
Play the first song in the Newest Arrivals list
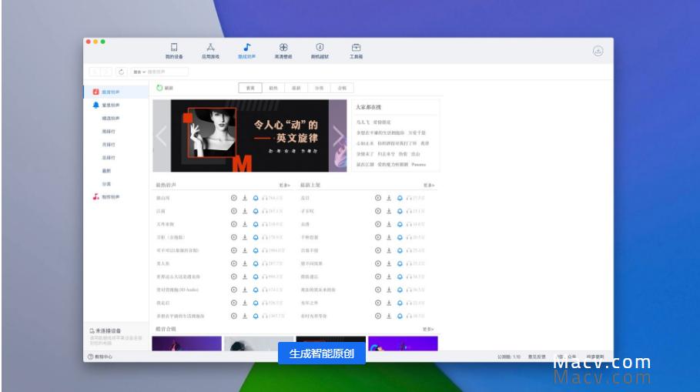pyautogui.click(x=378, y=198)
